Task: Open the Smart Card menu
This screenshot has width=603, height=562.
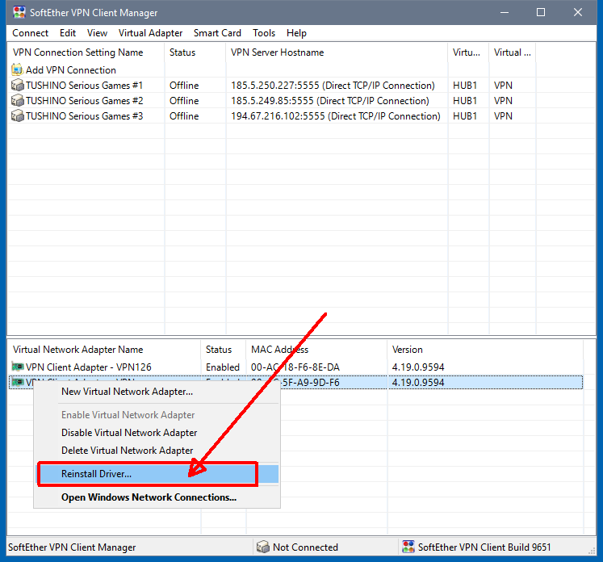Action: coord(217,33)
